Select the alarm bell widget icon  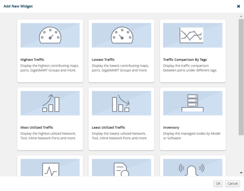pos(192,170)
